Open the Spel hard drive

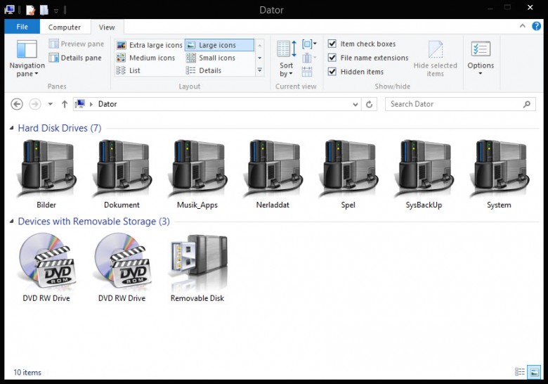click(348, 168)
